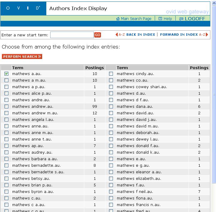Uncheck the mathews a.au. checkbox
This screenshot has width=216, height=212.
tap(6, 74)
